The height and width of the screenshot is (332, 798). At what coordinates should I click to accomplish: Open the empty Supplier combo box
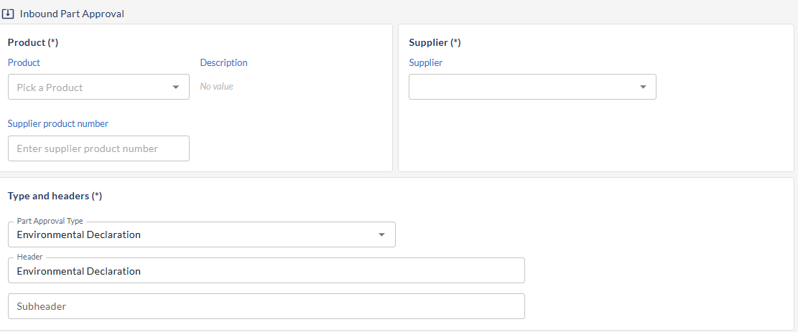(x=521, y=87)
